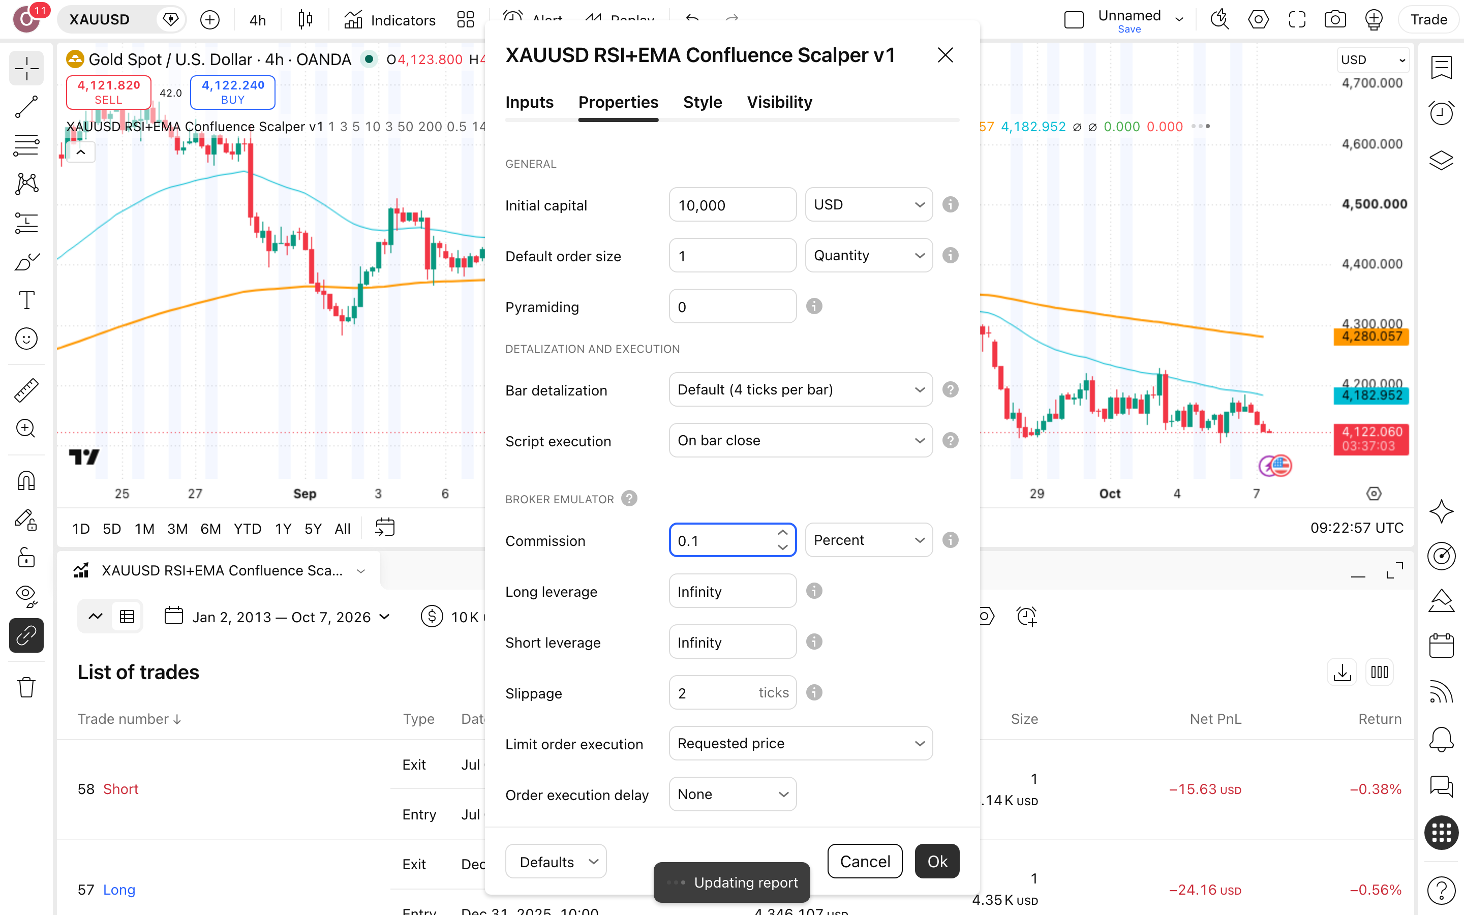Viewport: 1464px width, 915px height.
Task: Expand the Limit order execution dropdown
Action: [x=801, y=743]
